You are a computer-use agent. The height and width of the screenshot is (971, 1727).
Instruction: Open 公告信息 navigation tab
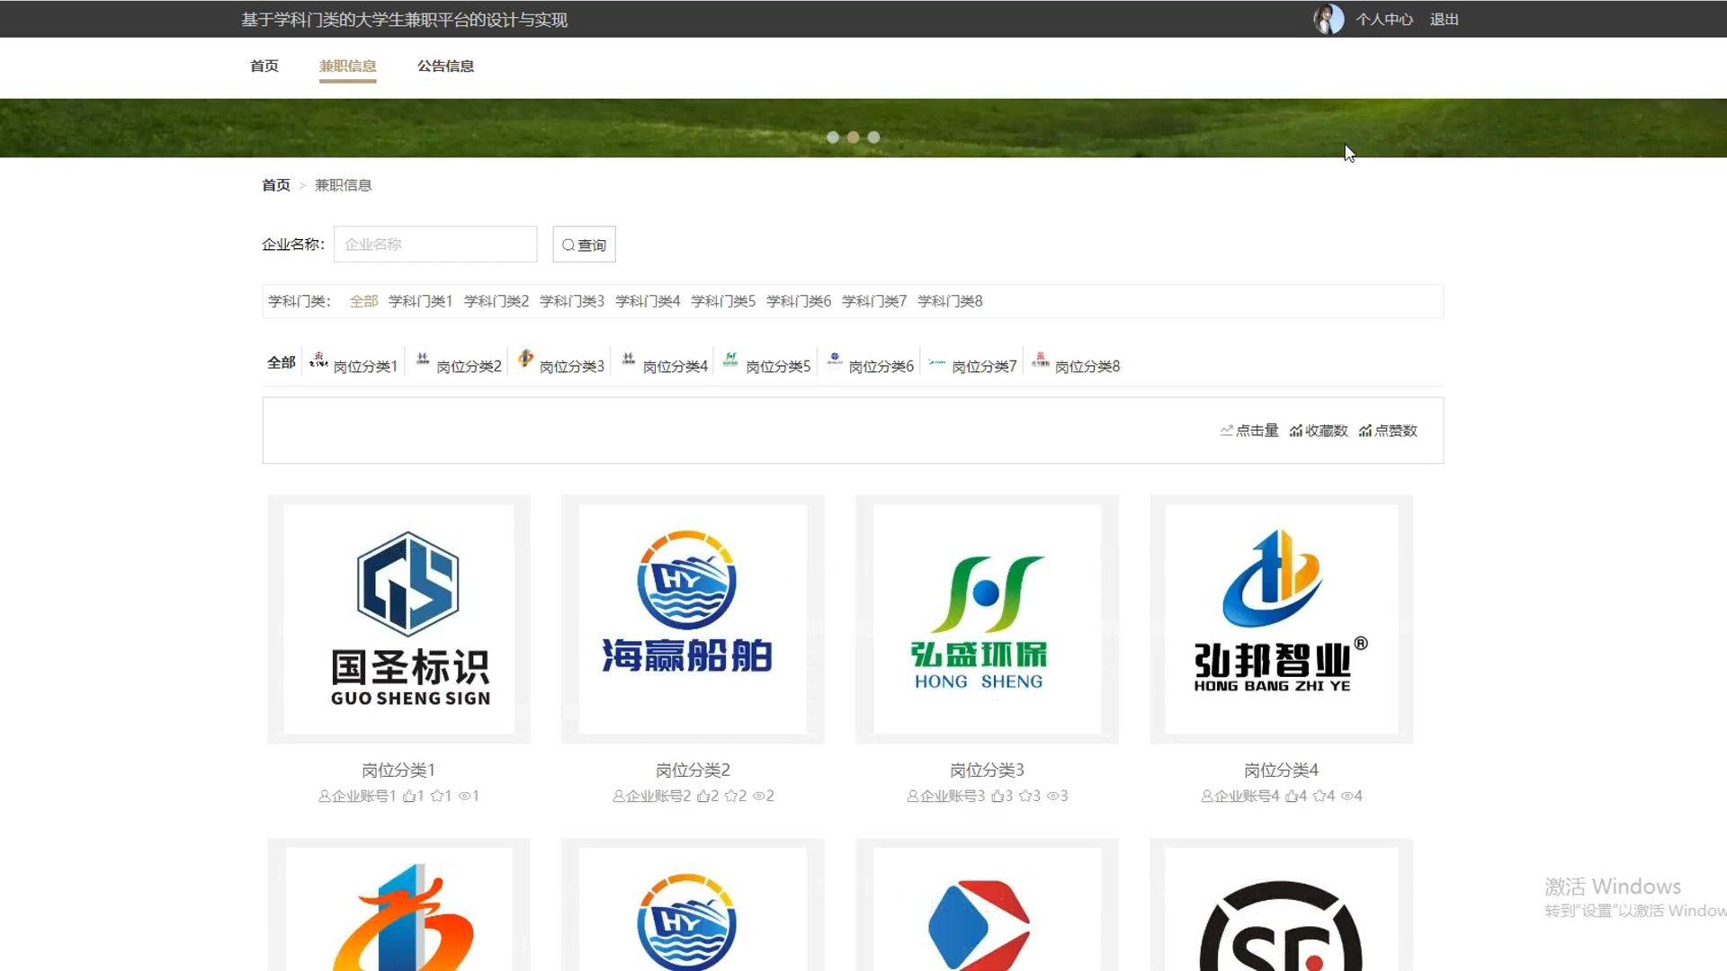[445, 66]
